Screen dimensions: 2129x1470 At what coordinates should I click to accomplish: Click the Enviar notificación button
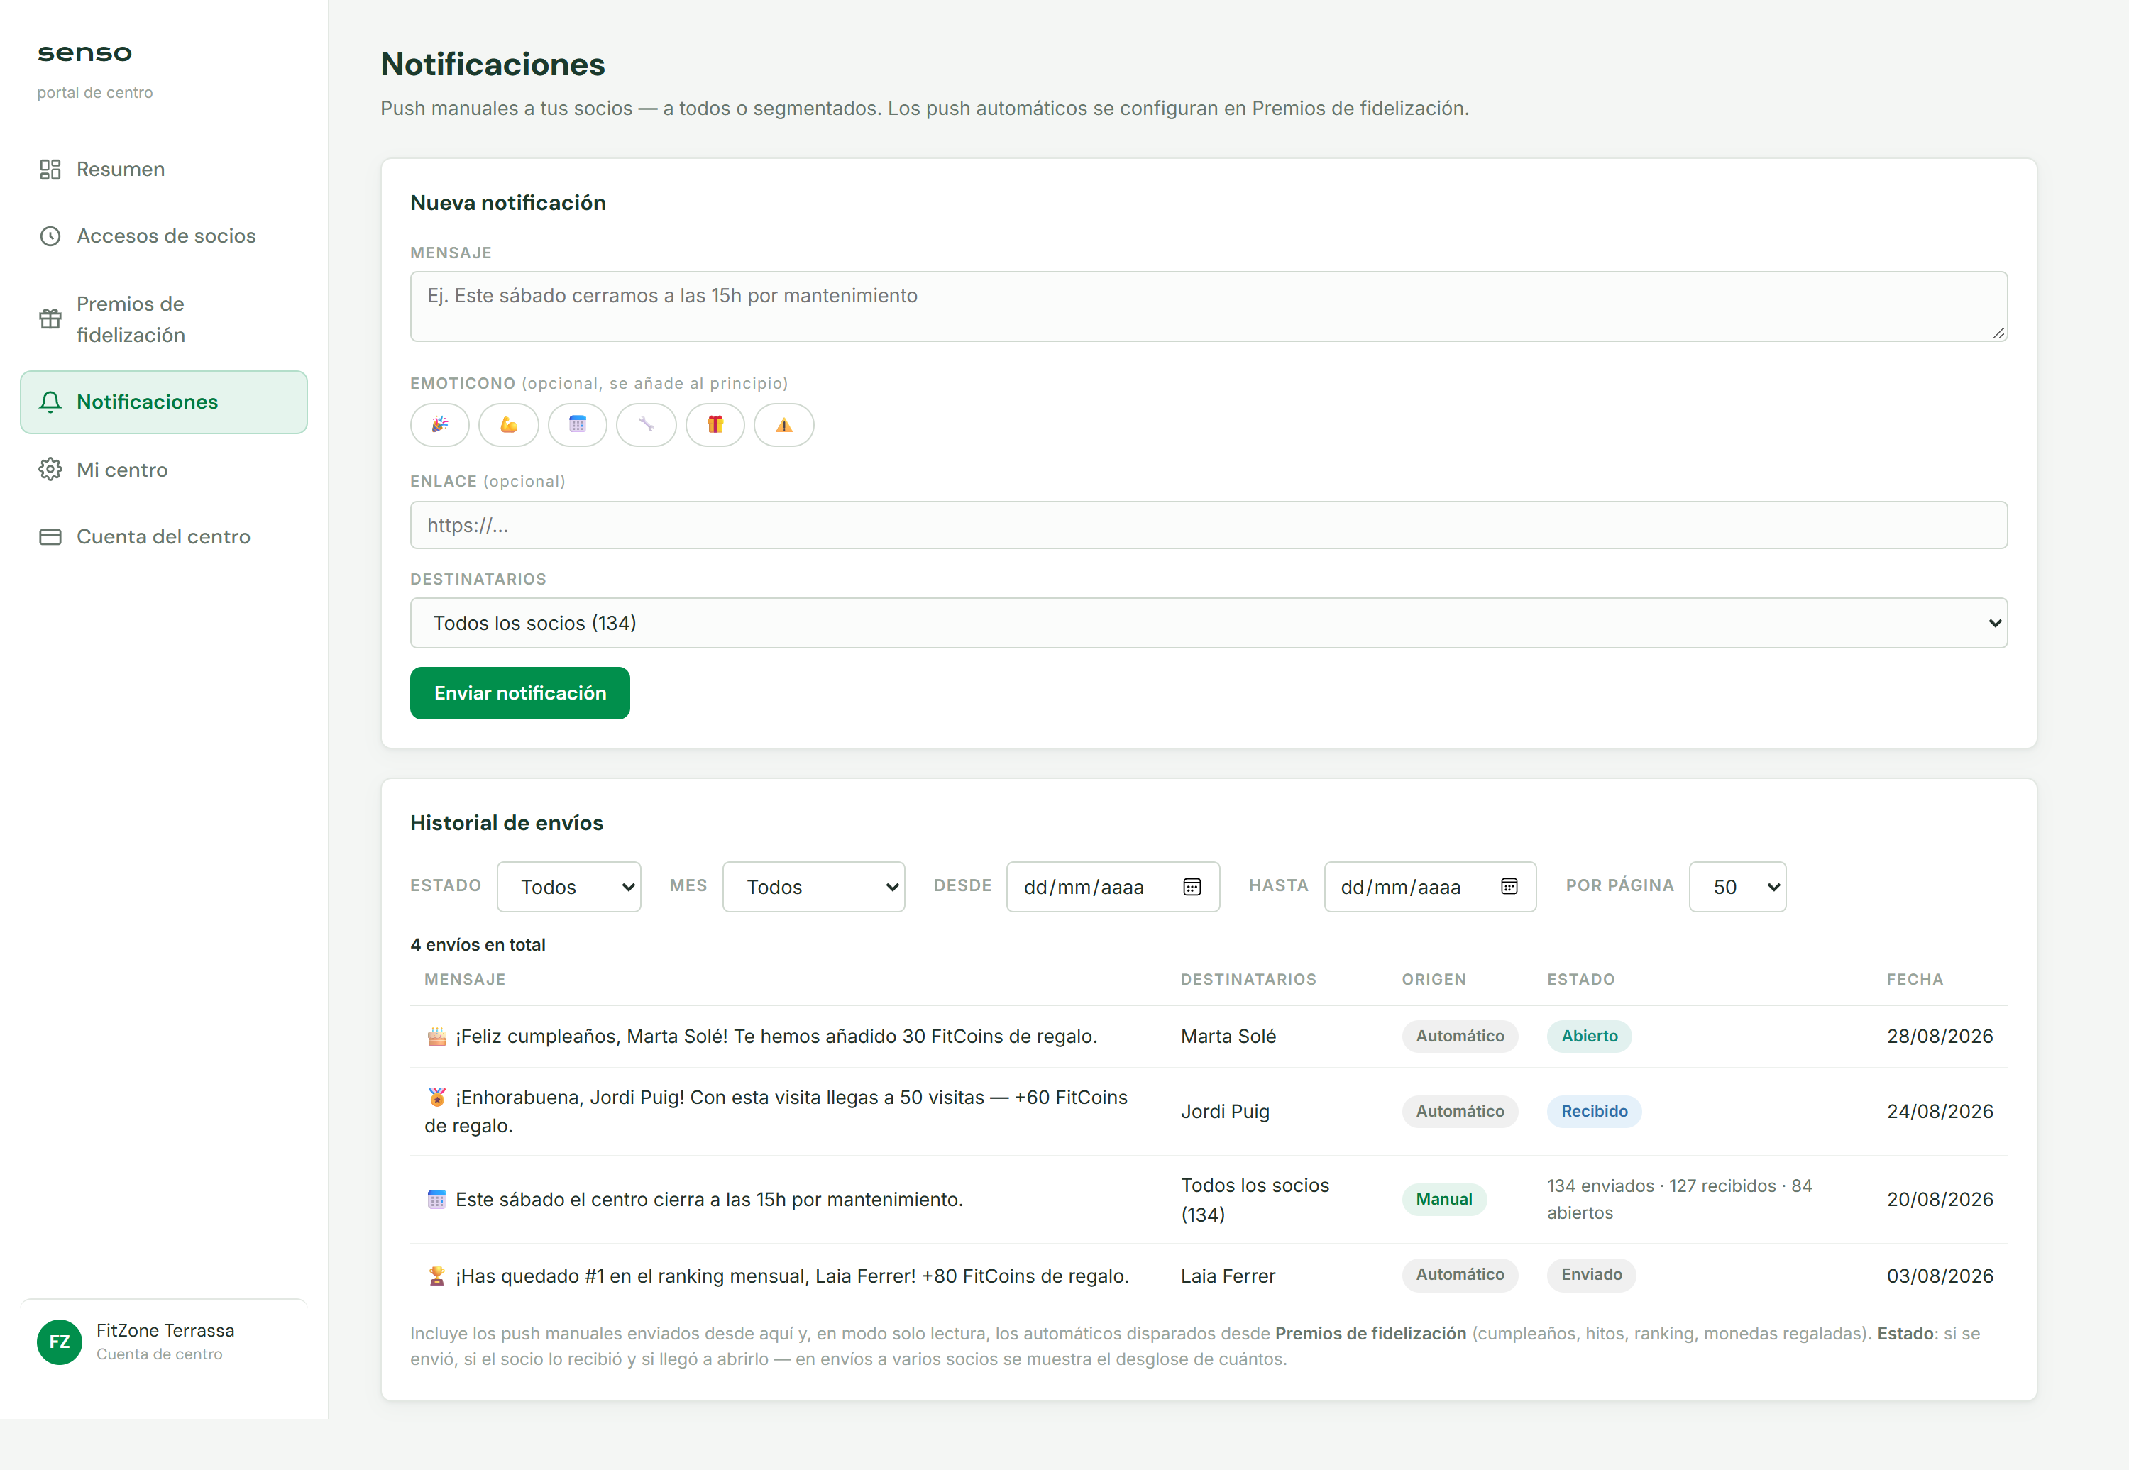point(519,694)
